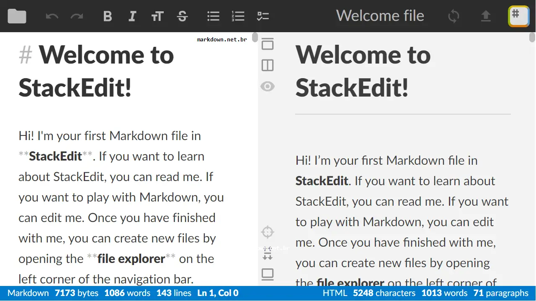Click bold 'StackEdit' in the preview

(322, 181)
